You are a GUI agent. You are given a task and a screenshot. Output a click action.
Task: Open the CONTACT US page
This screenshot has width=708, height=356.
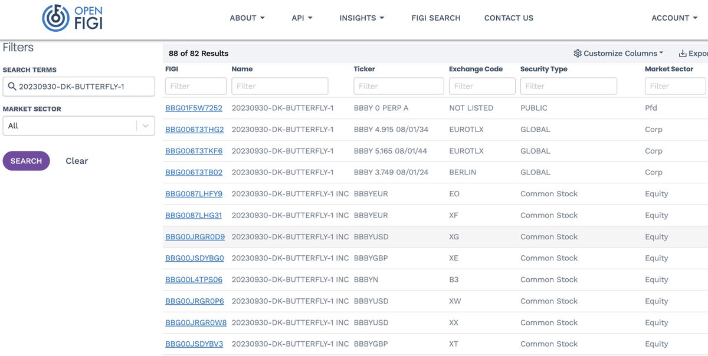[x=509, y=18]
